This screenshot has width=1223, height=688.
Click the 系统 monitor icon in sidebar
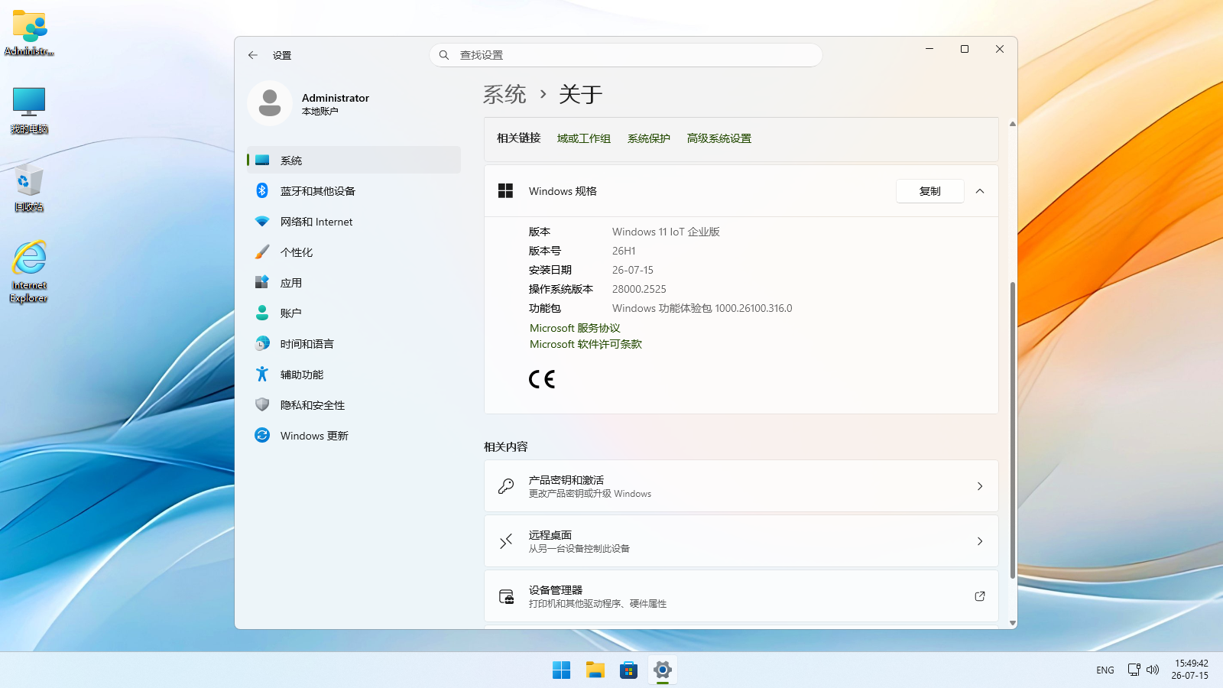click(262, 160)
